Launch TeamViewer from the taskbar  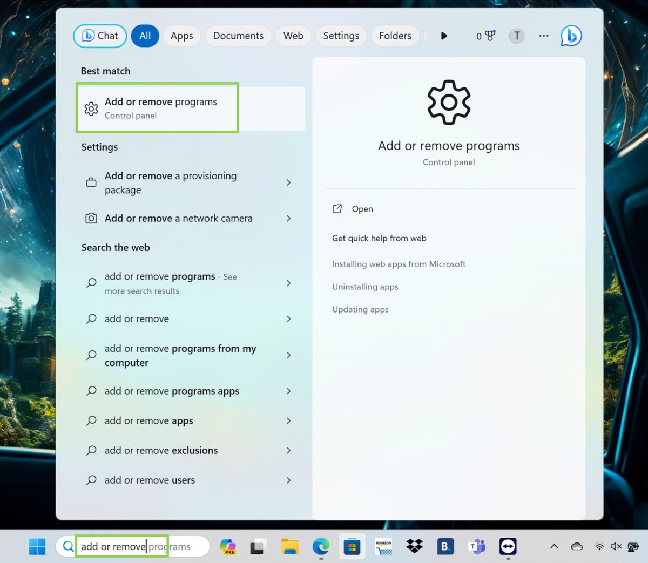point(508,546)
